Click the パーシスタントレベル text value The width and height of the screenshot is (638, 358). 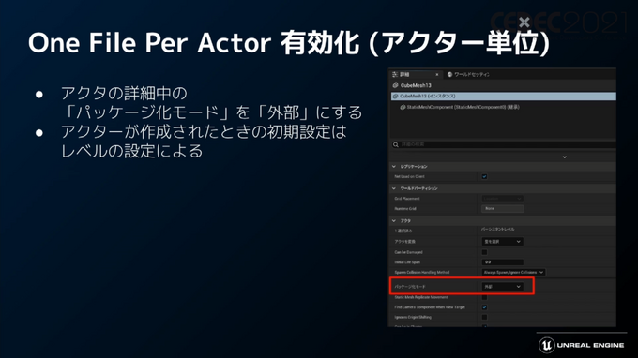coord(497,230)
